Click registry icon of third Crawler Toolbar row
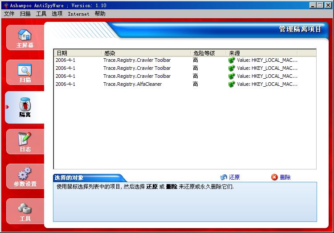Screen dimensions: 334x233 [x=232, y=76]
